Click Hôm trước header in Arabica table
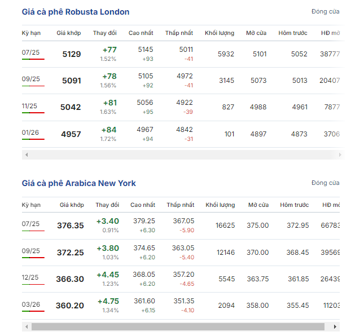Screen dimensions: 364x336 (295, 205)
